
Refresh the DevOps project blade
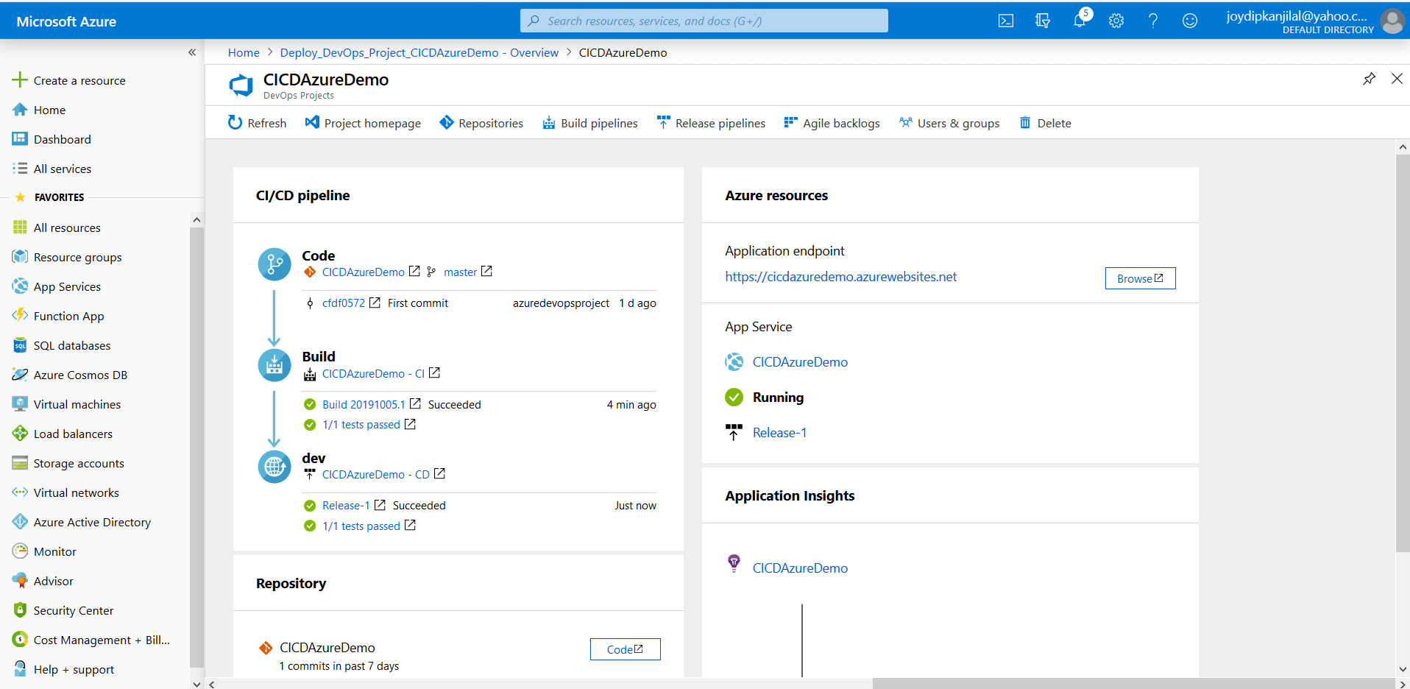pos(257,123)
